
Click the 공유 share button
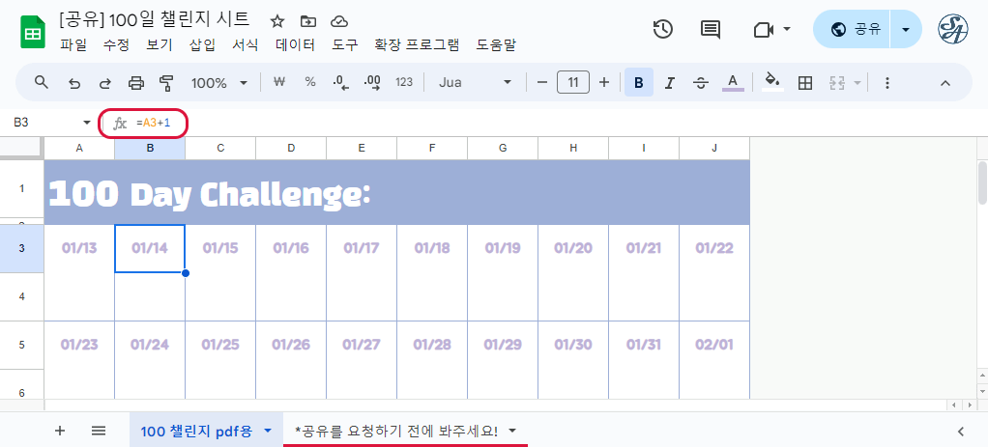[853, 29]
